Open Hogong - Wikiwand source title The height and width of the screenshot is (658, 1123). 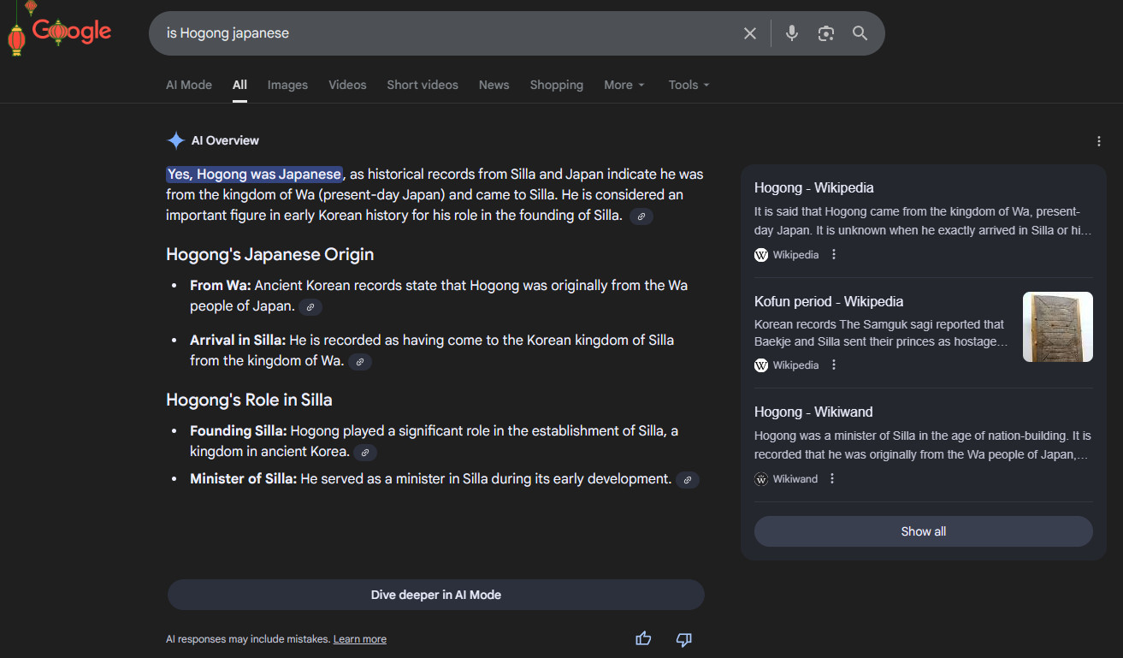pyautogui.click(x=813, y=412)
